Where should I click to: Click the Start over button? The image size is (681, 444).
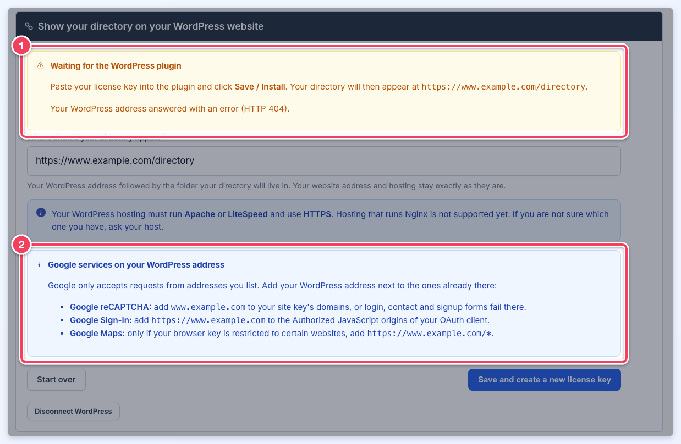coord(56,380)
